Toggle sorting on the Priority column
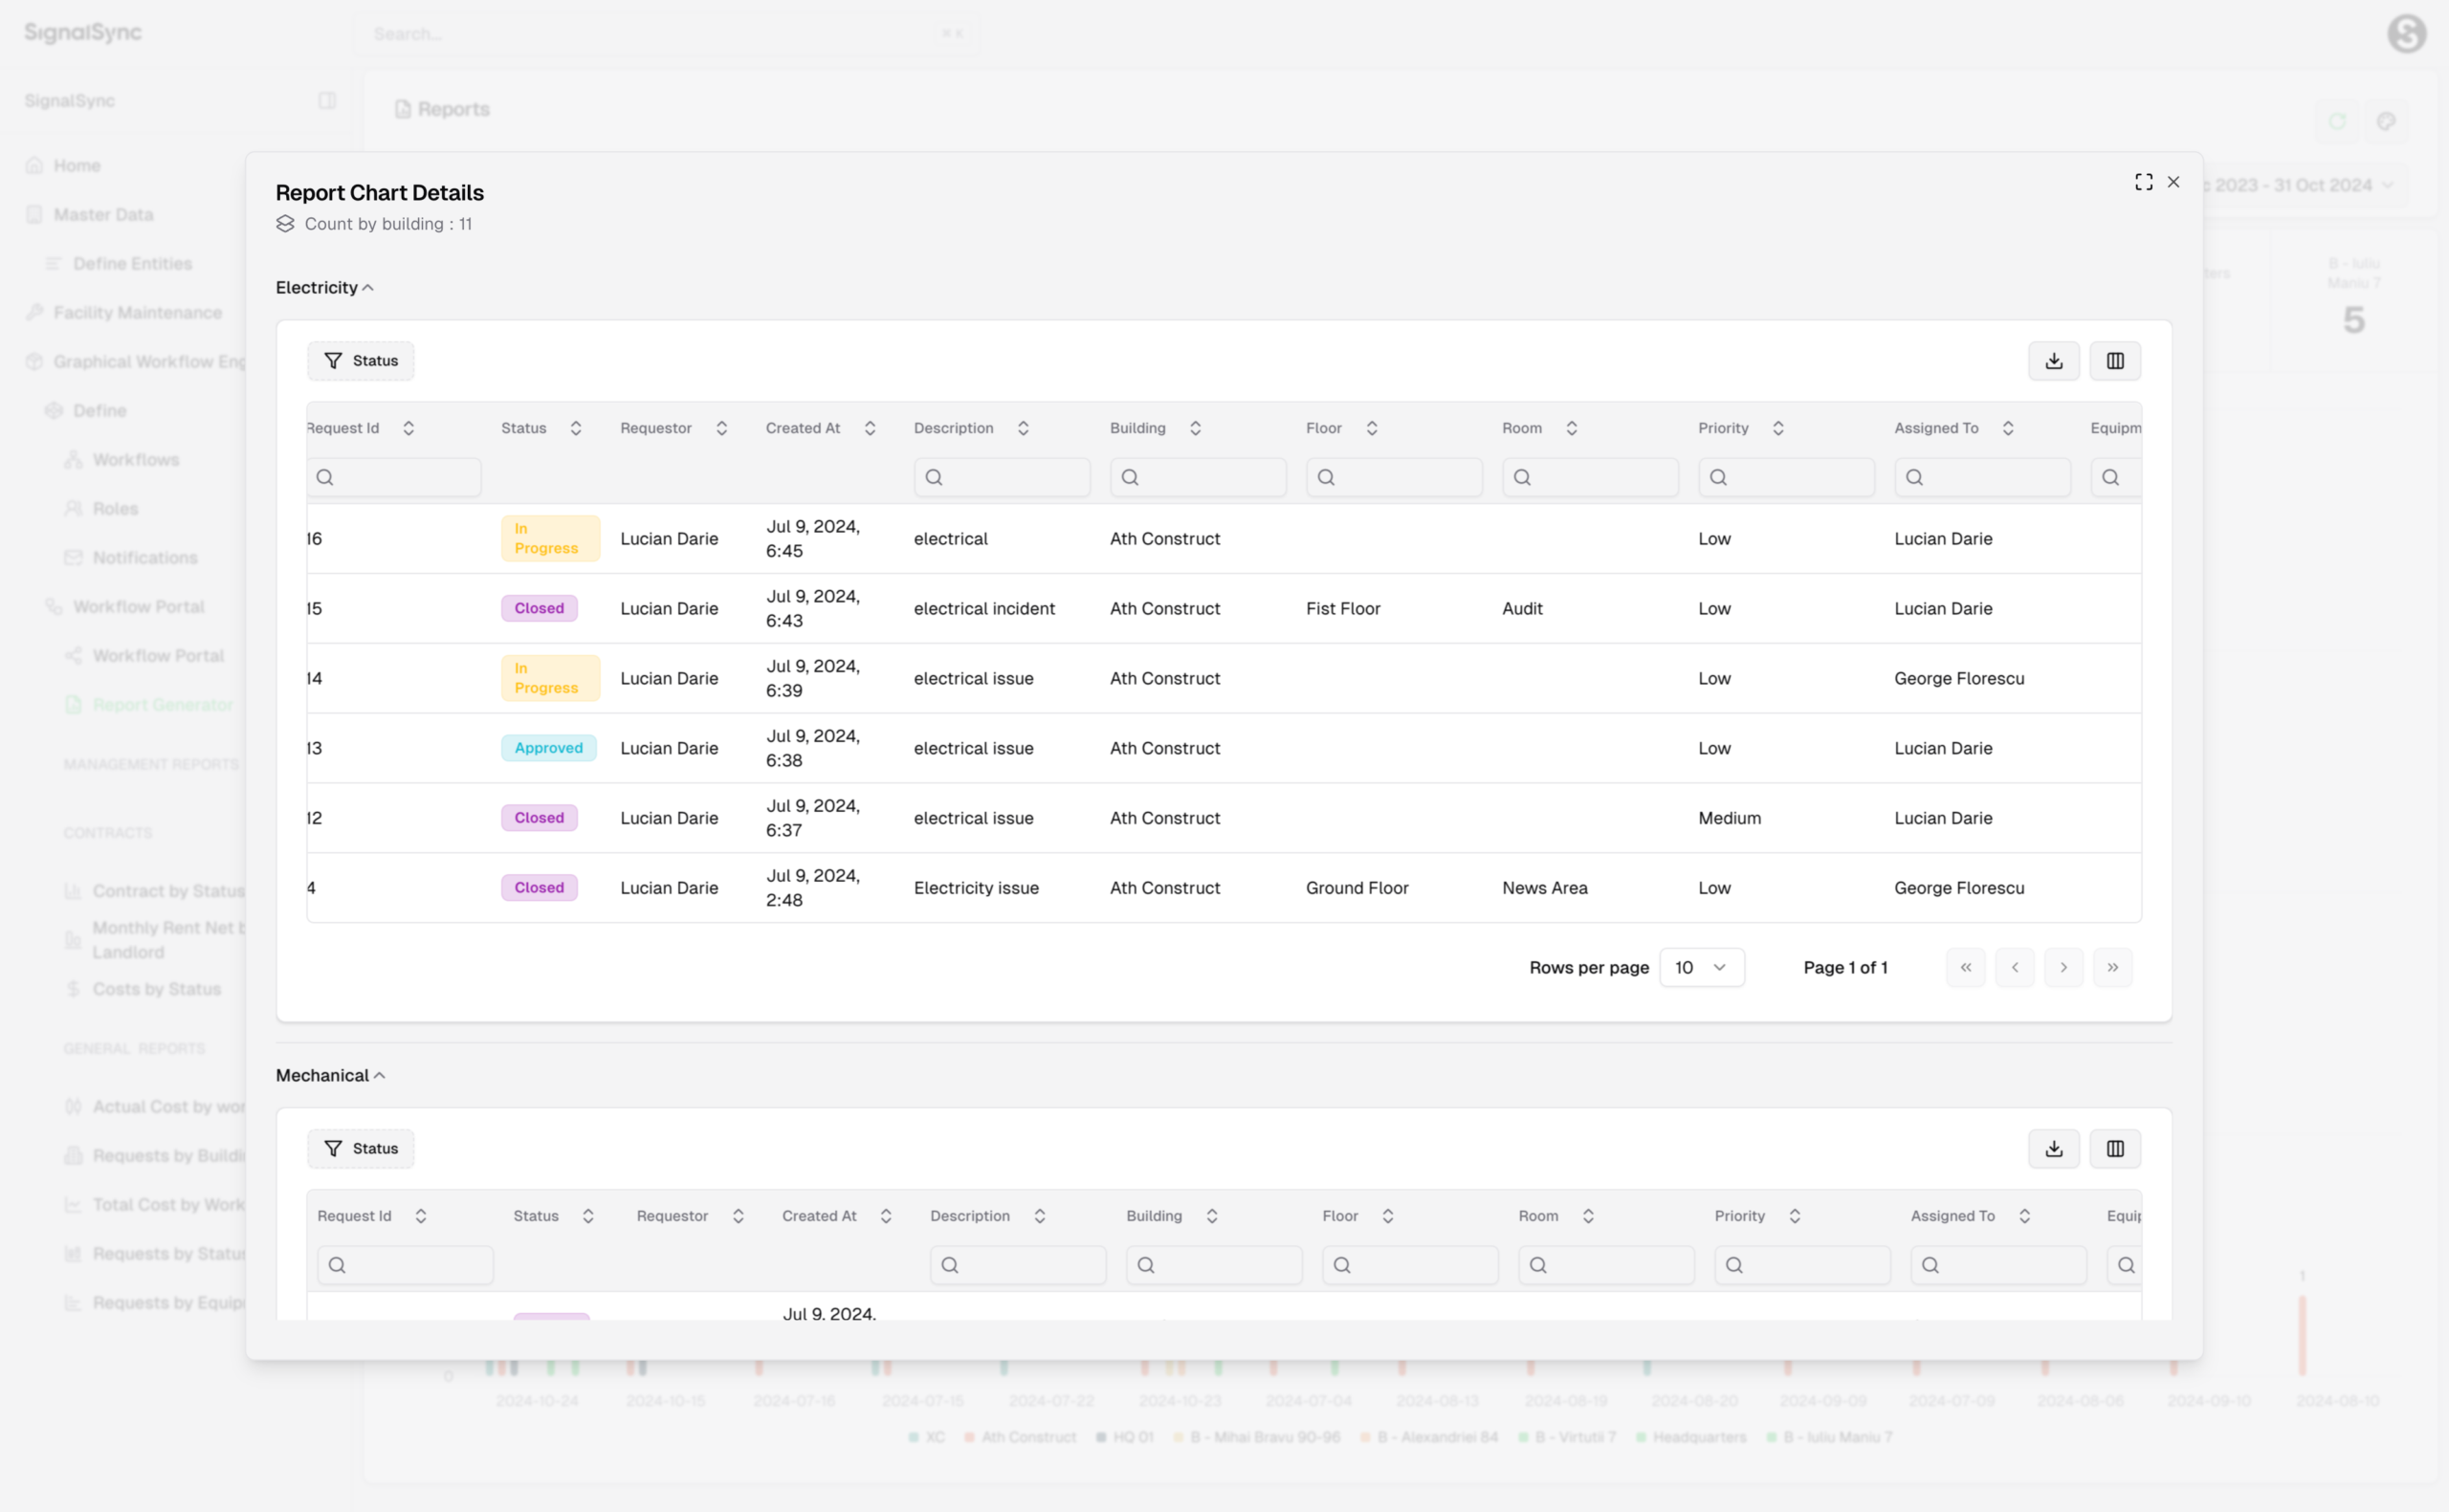Screen dimensions: 2449x1512 tap(1777, 427)
